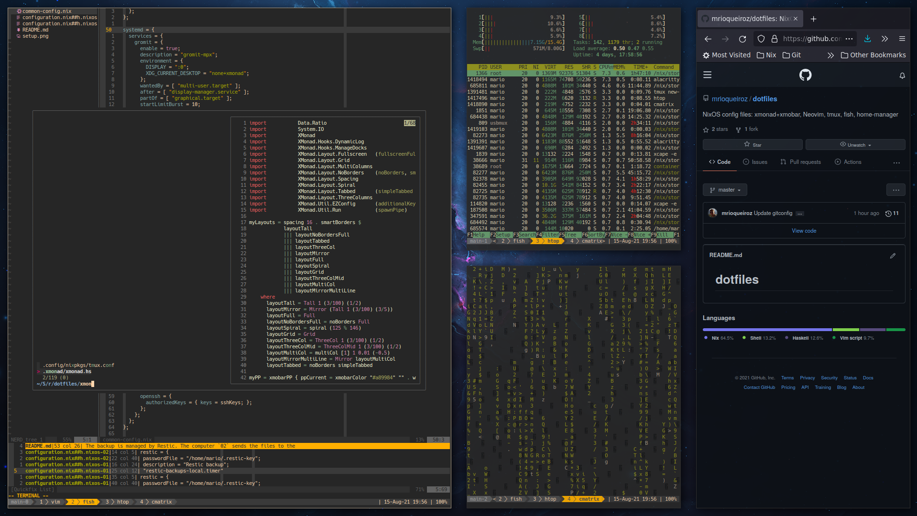Viewport: 917px width, 516px height.
Task: Open a new browser tab
Action: tap(814, 19)
